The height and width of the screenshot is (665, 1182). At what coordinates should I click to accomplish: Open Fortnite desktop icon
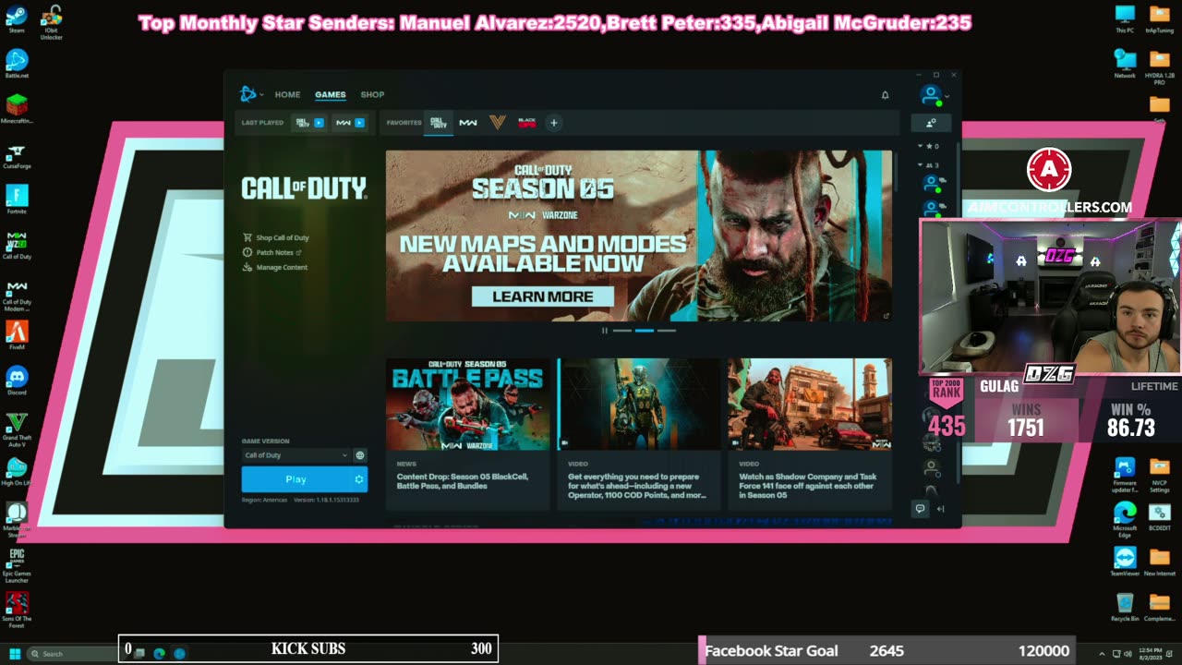17,199
